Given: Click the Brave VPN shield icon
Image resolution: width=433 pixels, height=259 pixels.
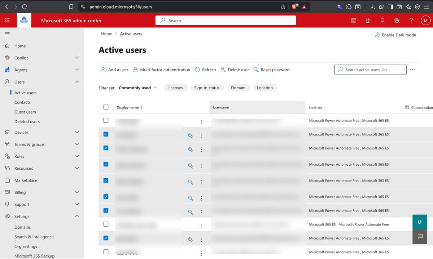Looking at the screenshot, I should coord(417,7).
